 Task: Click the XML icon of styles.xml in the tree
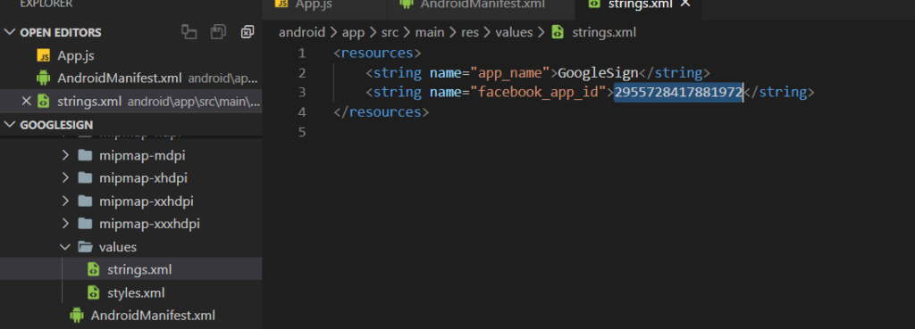click(x=93, y=292)
